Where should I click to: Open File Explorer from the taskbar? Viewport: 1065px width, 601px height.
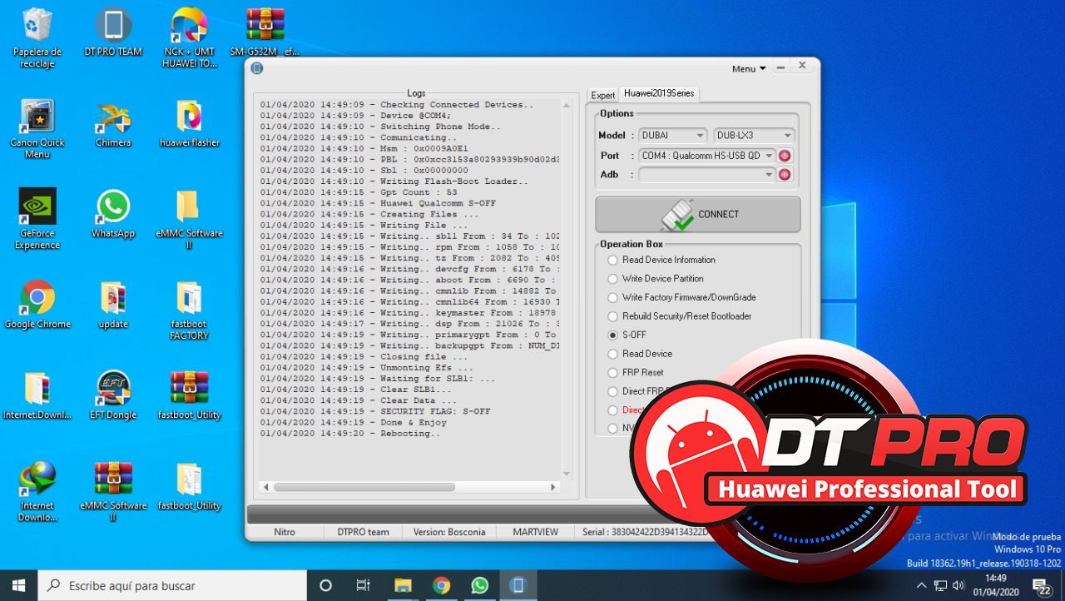click(403, 585)
